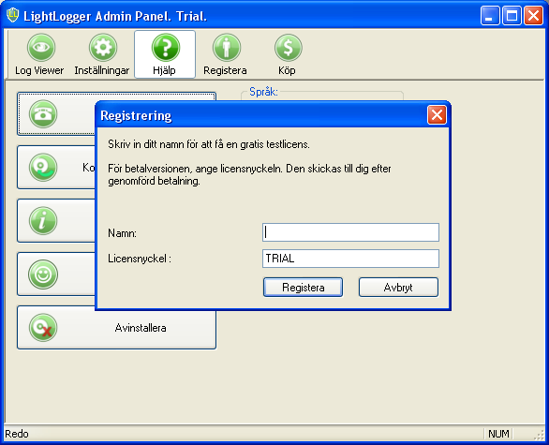Click the 'Redo' status bar text
This screenshot has width=549, height=445.
[17, 434]
